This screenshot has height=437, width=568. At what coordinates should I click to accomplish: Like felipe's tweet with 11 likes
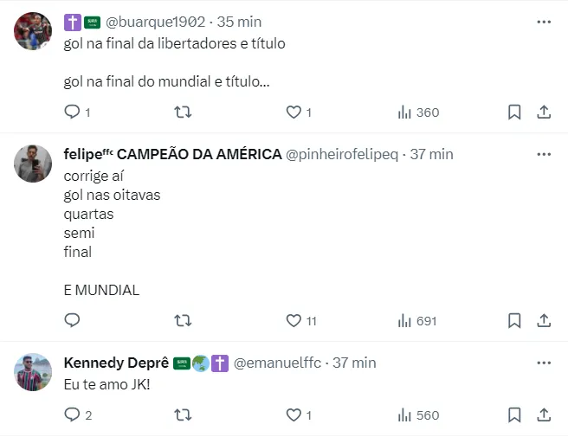pos(294,320)
